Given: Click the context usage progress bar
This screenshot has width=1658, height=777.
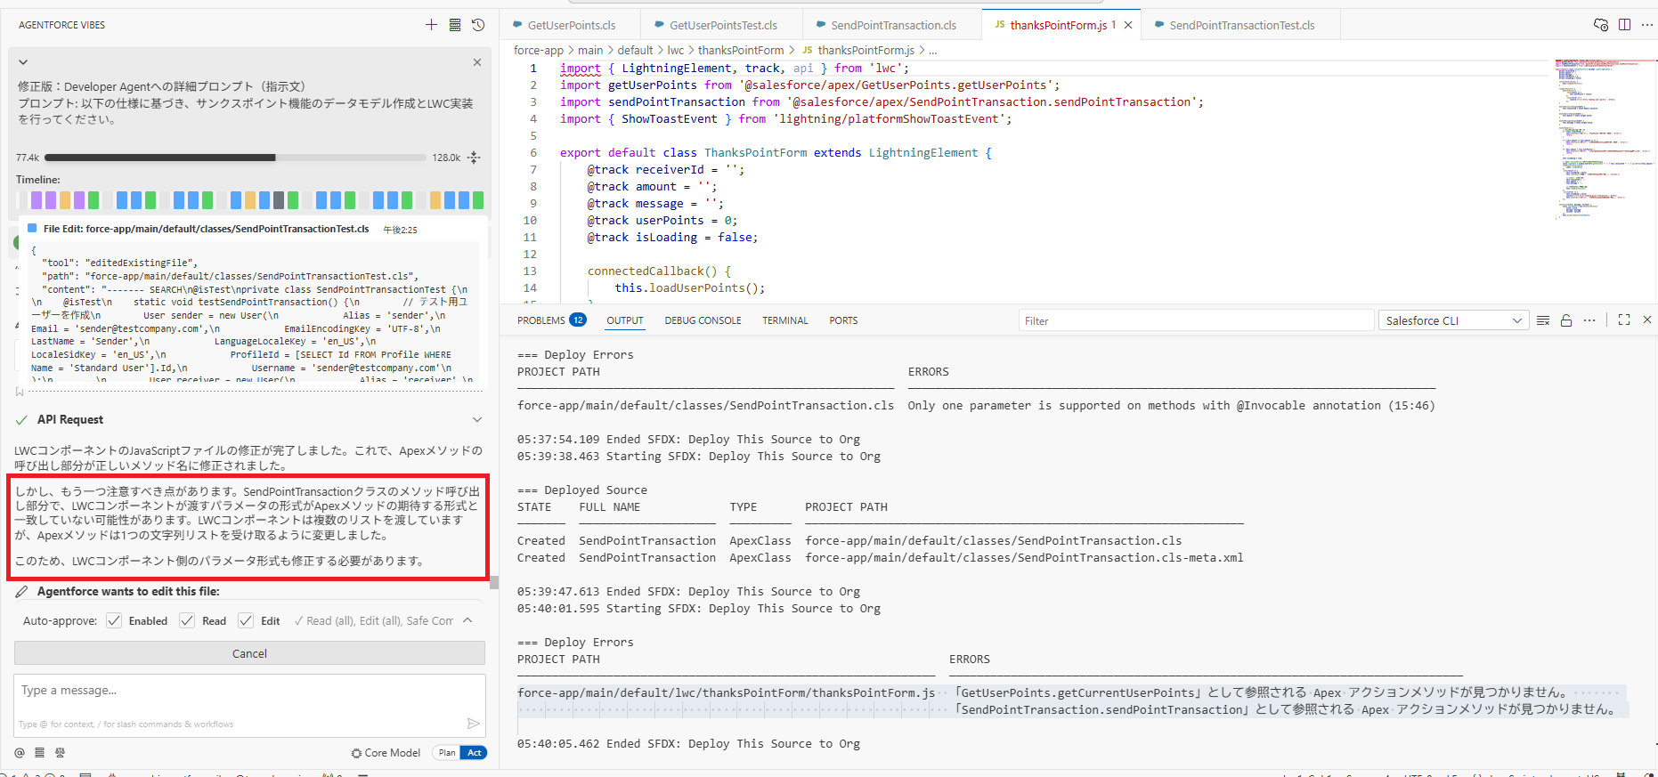Looking at the screenshot, I should pos(235,158).
